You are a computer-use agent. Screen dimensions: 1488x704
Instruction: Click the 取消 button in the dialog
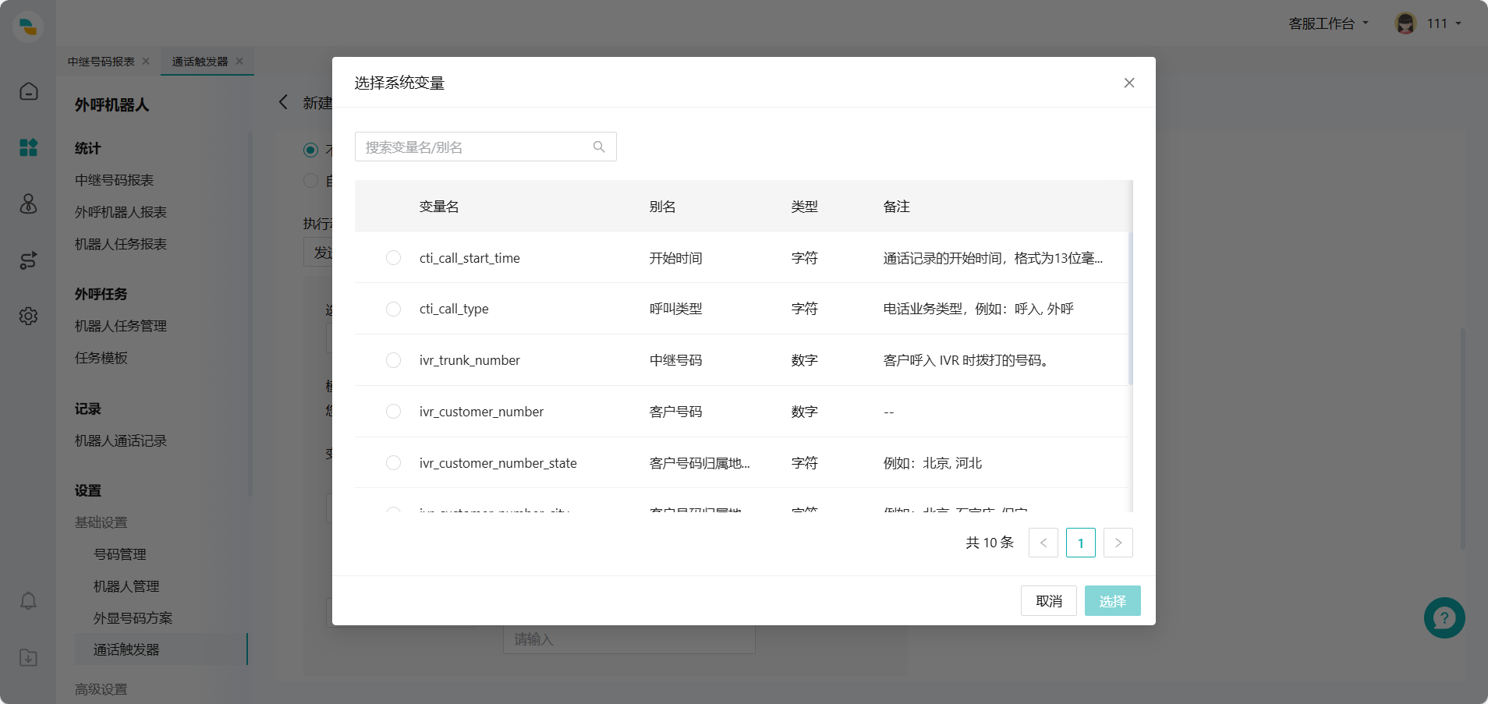1048,600
